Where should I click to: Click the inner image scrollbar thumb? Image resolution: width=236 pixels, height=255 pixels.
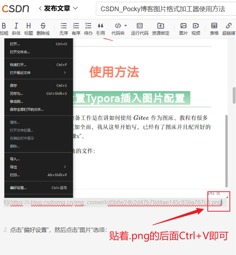click(x=226, y=151)
